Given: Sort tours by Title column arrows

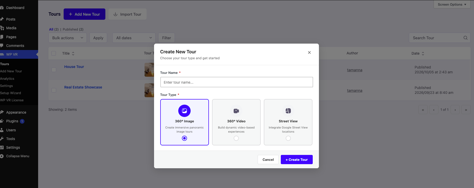Looking at the screenshot, I should click(73, 53).
